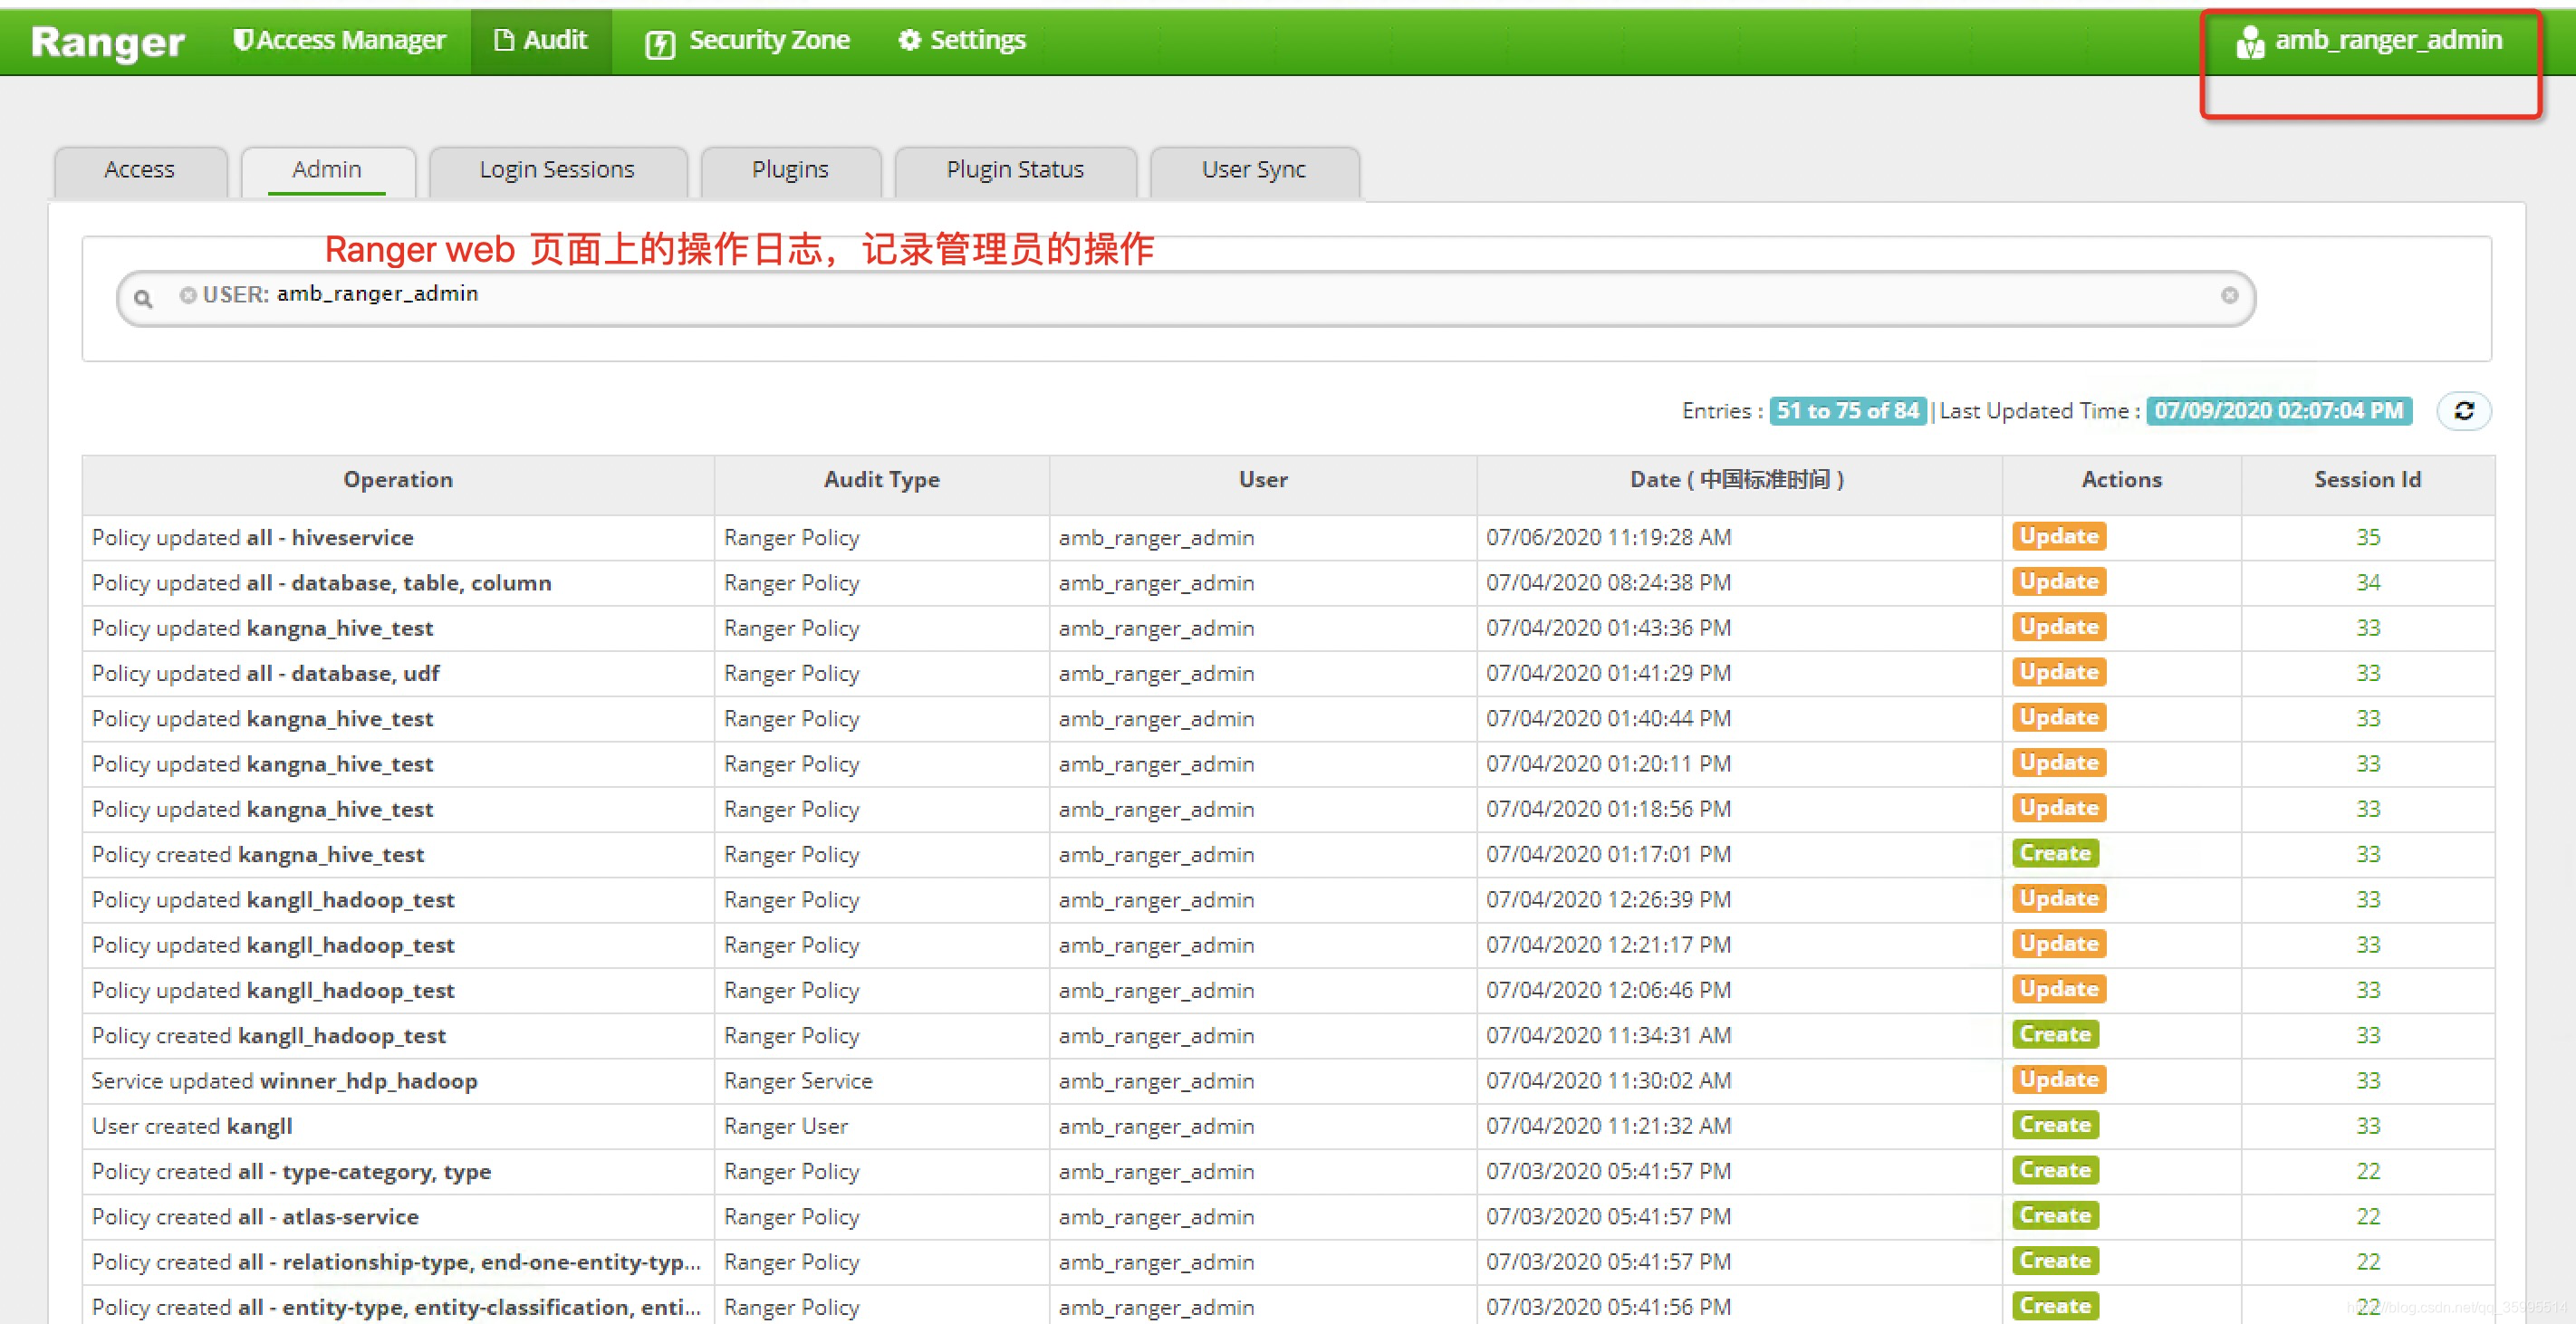
Task: Select row Policy created all - atlas-service
Action: tap(1288, 1216)
